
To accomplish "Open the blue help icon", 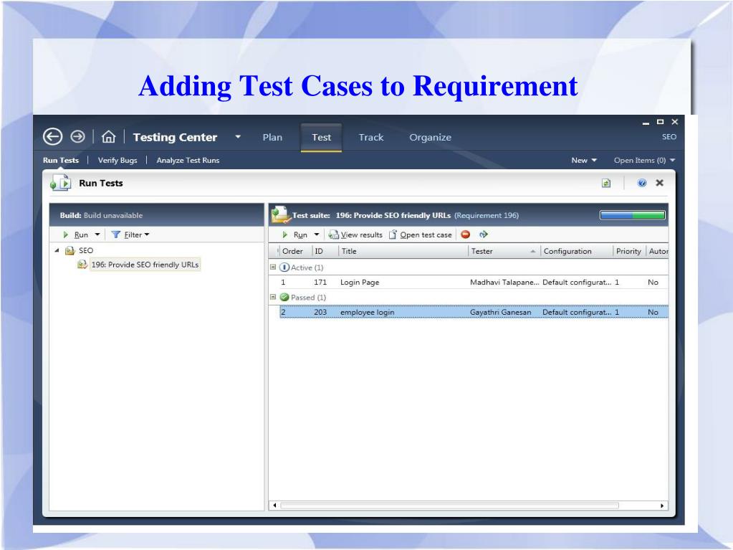I will (642, 183).
